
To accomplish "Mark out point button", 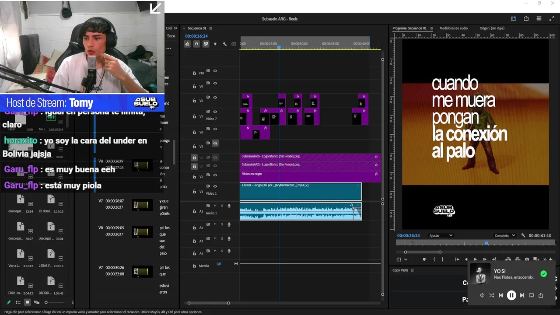I will tap(442, 259).
